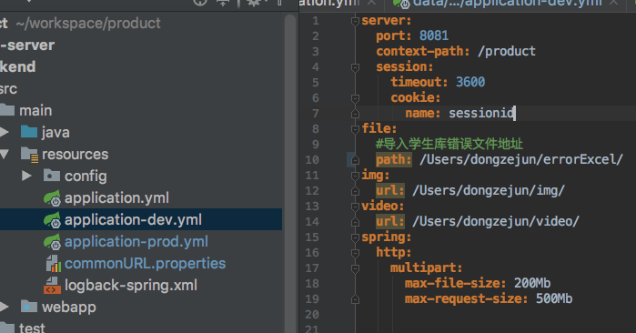Fold the multipart block at line 17
Screen dimensions: 636x333
tap(355, 268)
